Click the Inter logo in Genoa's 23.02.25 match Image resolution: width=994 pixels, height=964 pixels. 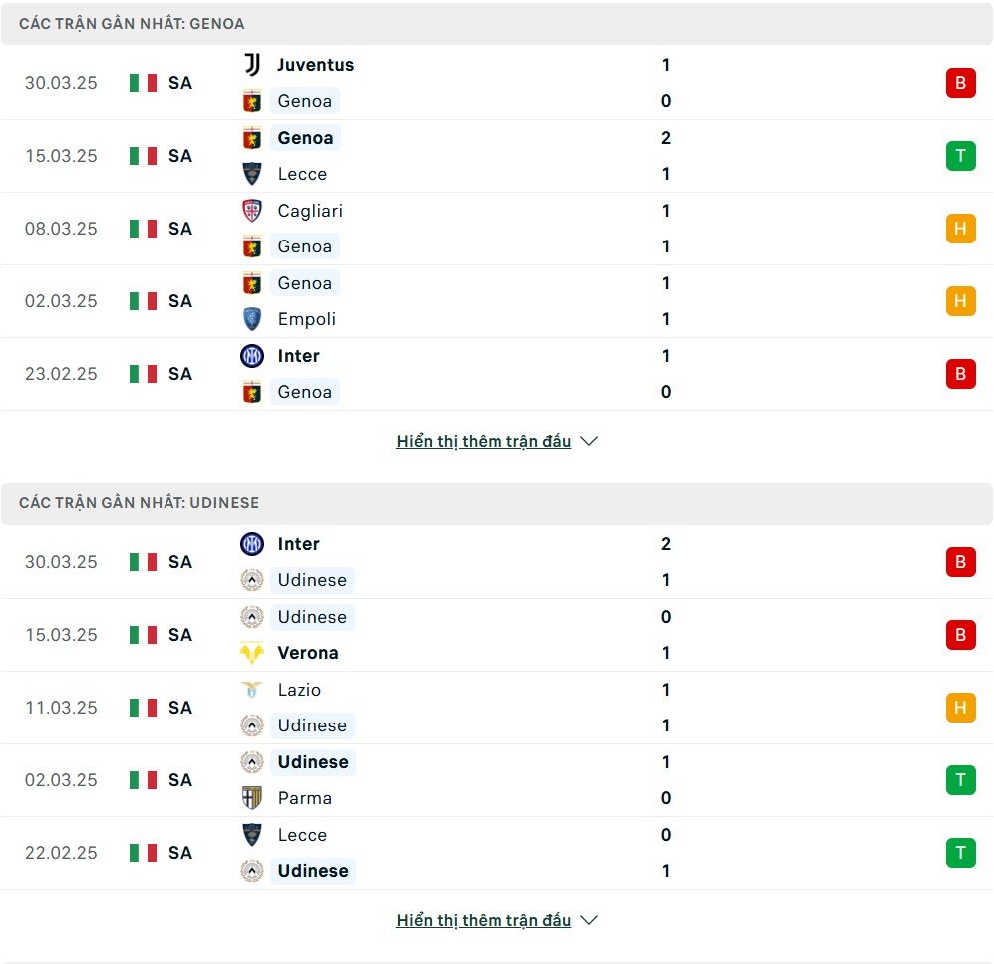(252, 356)
